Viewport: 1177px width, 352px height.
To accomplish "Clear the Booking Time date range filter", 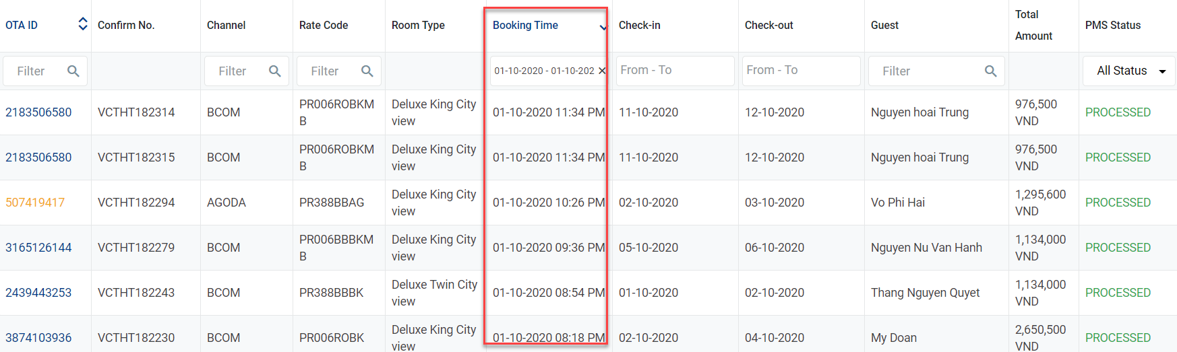I will pos(602,71).
